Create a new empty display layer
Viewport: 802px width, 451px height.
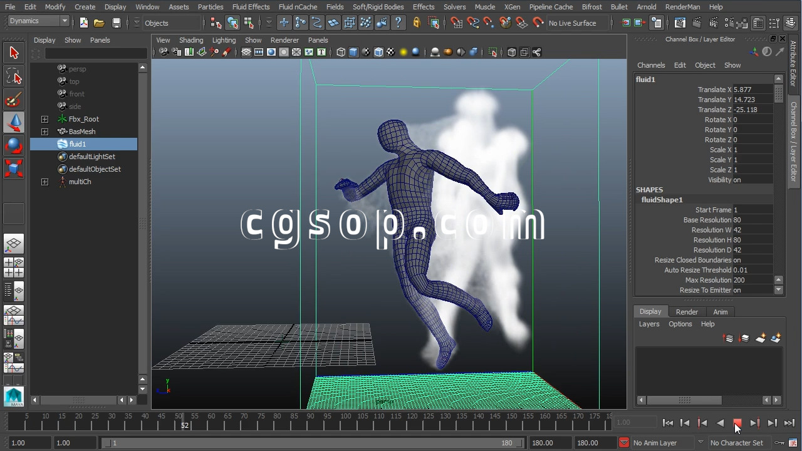761,338
